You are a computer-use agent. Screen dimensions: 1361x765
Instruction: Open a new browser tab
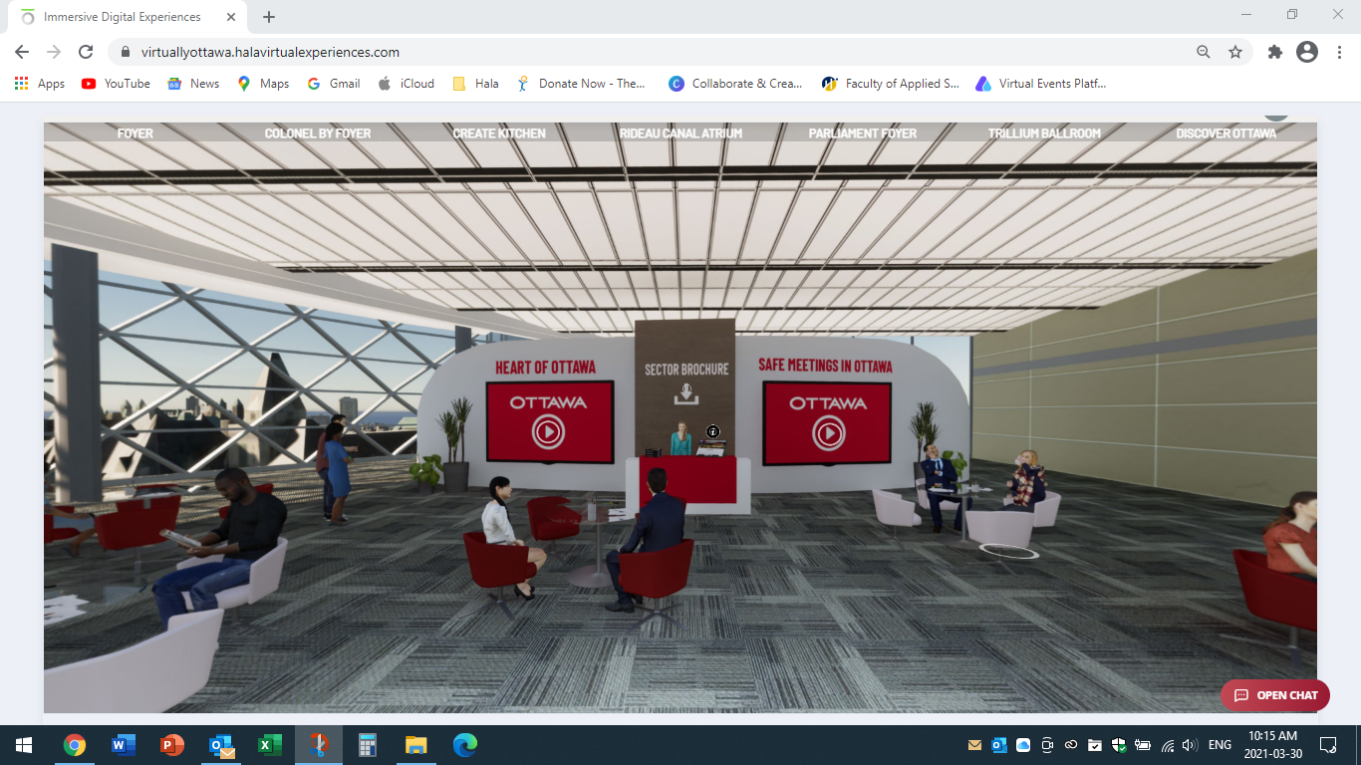tap(269, 17)
